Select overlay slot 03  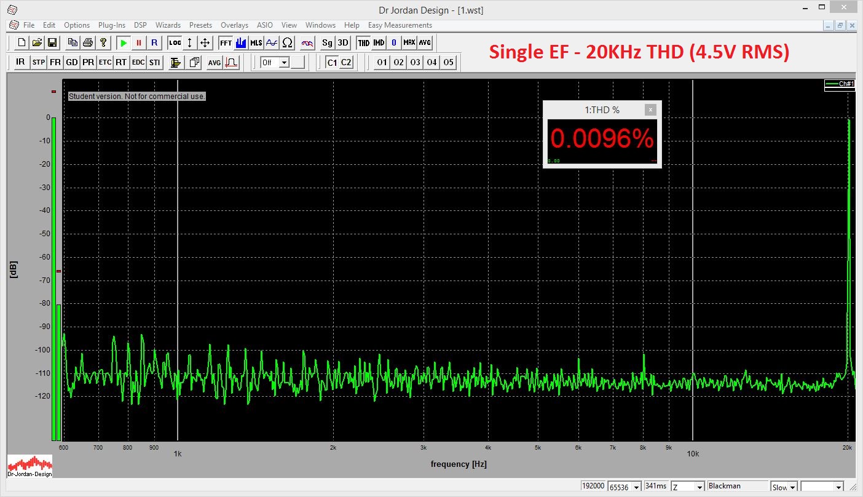point(416,62)
